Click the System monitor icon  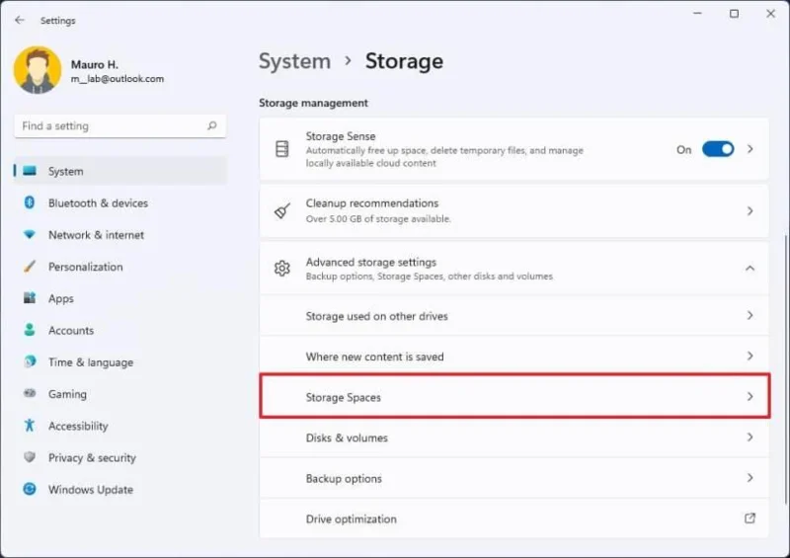pyautogui.click(x=30, y=171)
